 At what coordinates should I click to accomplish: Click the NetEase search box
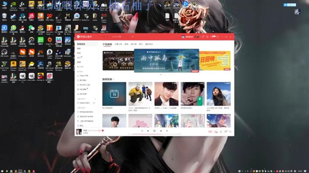click(120, 37)
